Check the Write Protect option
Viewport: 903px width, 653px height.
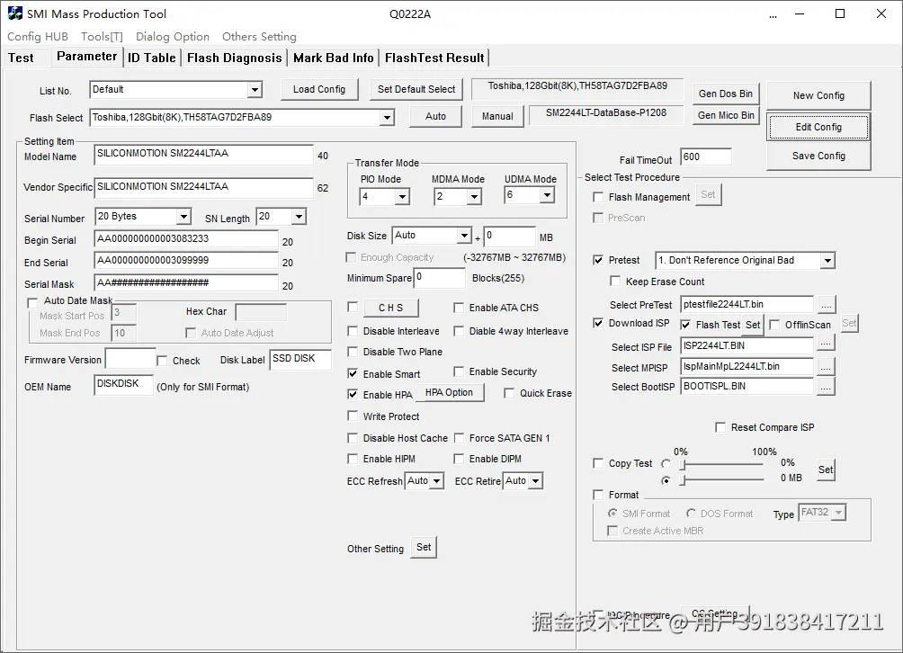point(353,416)
